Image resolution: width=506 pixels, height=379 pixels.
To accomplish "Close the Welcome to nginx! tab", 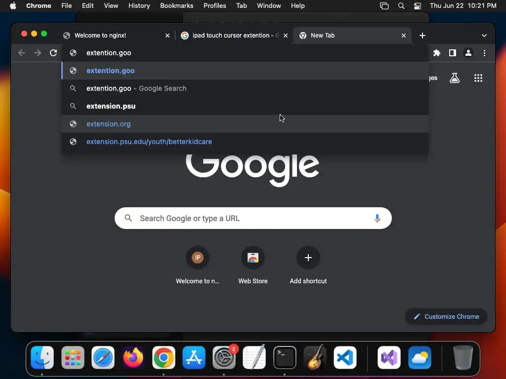I will tap(168, 36).
